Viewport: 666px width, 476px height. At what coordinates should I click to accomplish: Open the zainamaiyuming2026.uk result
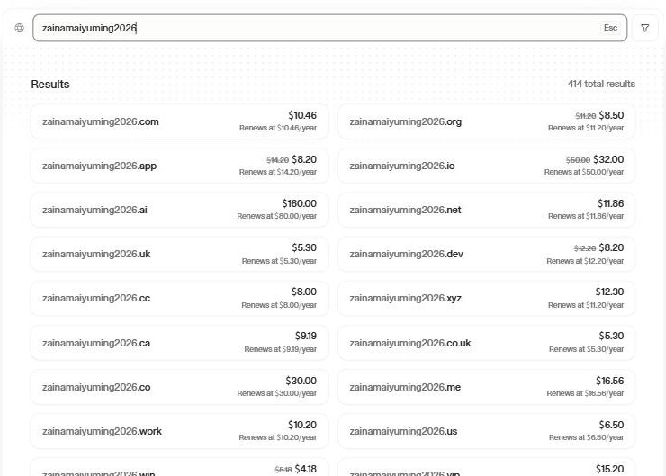[x=179, y=254]
